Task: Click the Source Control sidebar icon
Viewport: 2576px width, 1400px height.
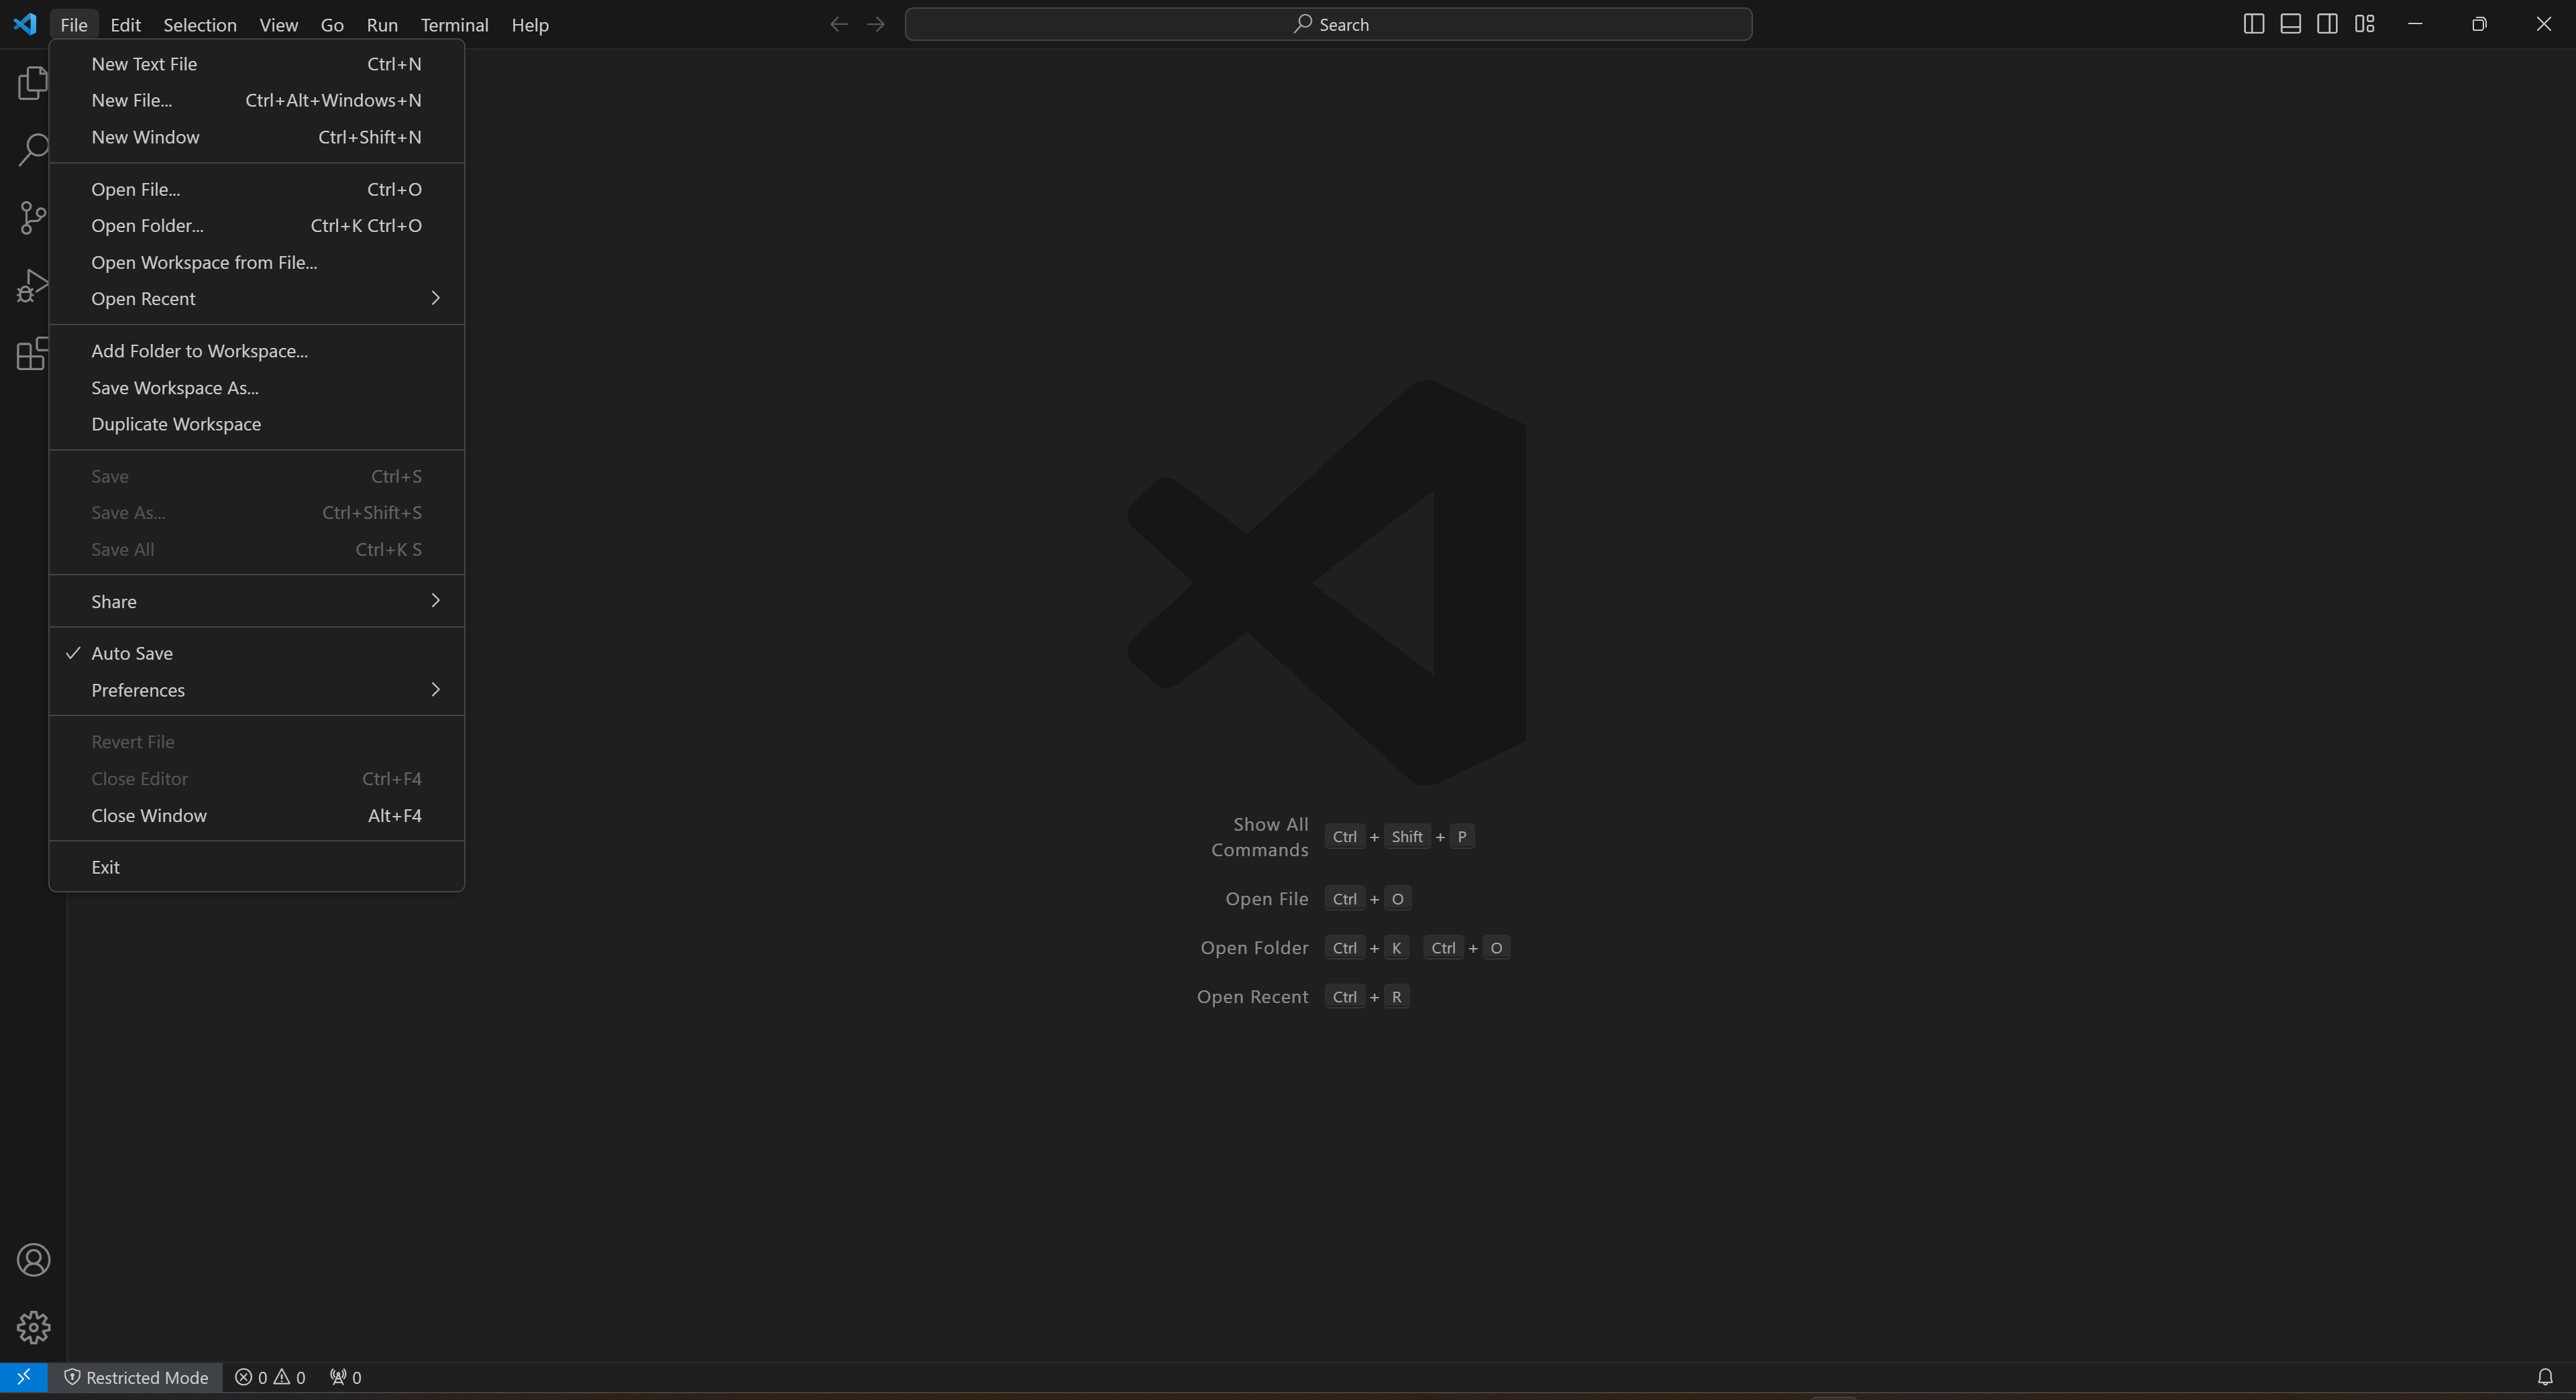Action: [x=33, y=215]
